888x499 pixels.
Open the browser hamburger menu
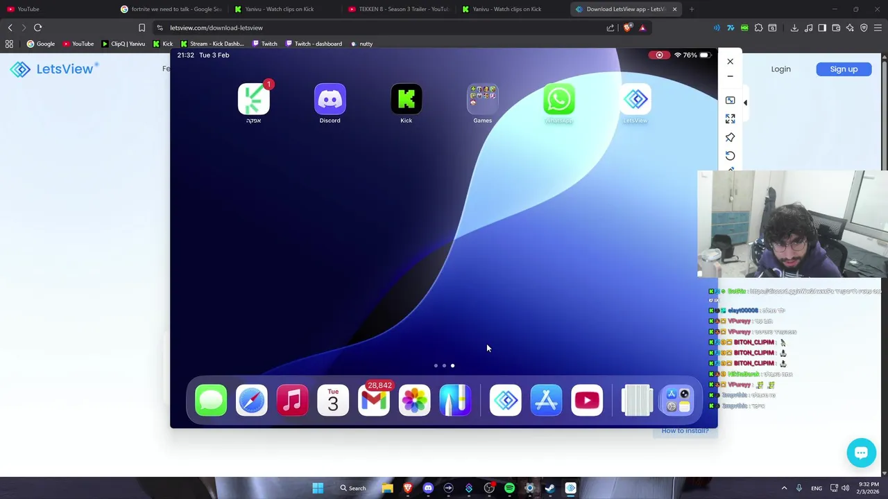(878, 28)
